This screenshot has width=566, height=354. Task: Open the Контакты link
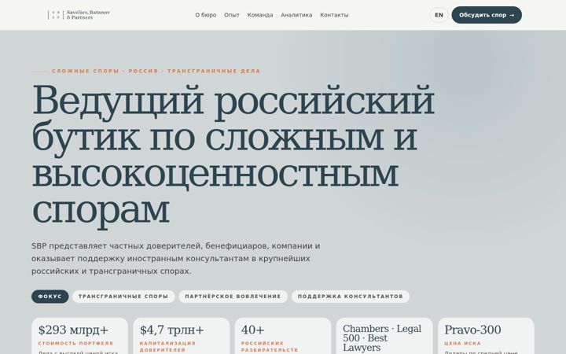click(x=334, y=15)
